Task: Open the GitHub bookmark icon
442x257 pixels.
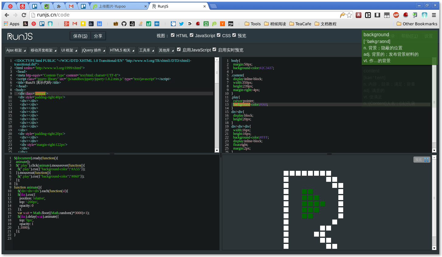Action: click(124, 24)
